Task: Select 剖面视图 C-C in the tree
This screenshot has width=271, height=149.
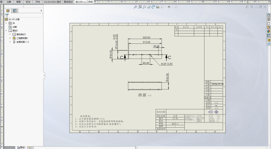Action: pyautogui.click(x=21, y=42)
